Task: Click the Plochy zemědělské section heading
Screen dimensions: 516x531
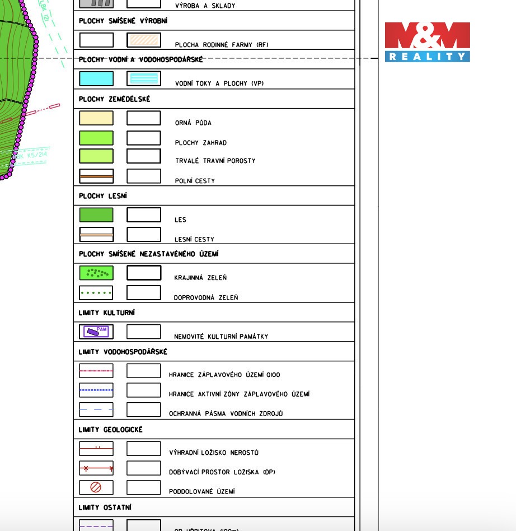Action: (x=115, y=99)
